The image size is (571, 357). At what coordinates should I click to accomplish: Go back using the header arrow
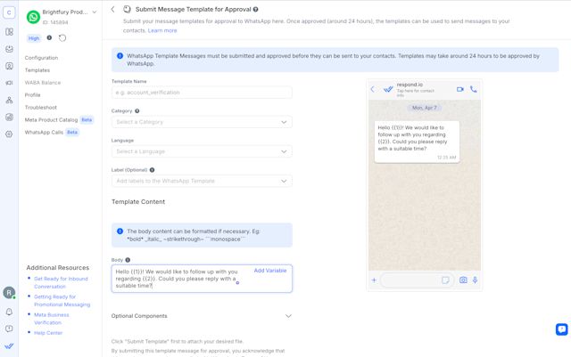[113, 10]
